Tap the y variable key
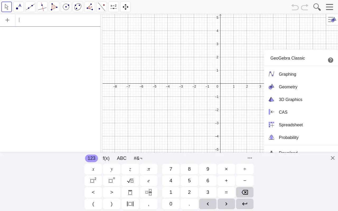Viewport: 338px width, 211px height. [112, 169]
